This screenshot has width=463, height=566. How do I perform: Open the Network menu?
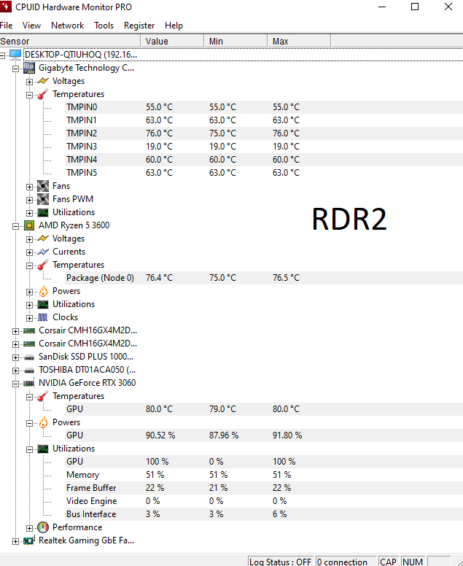[68, 26]
